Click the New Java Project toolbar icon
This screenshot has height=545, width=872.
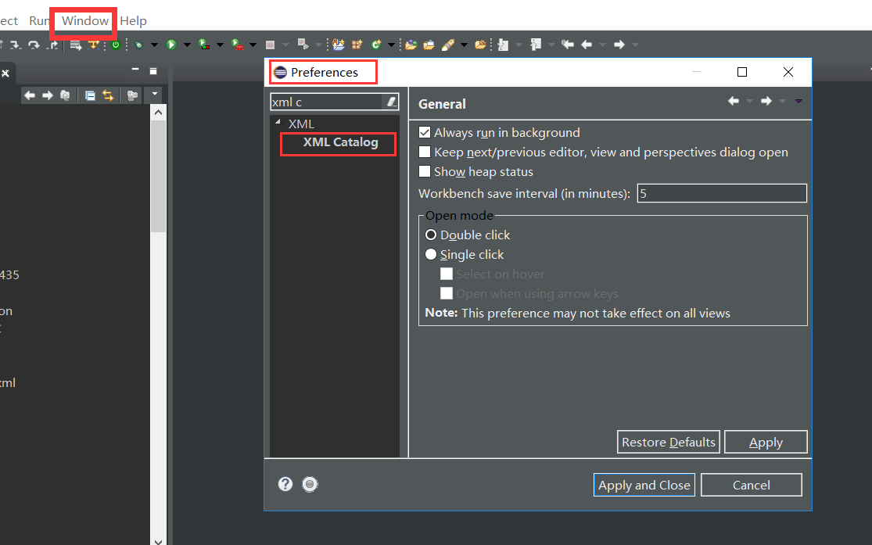339,45
